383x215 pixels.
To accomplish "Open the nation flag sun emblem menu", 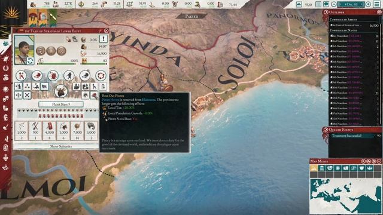I will pyautogui.click(x=11, y=13).
